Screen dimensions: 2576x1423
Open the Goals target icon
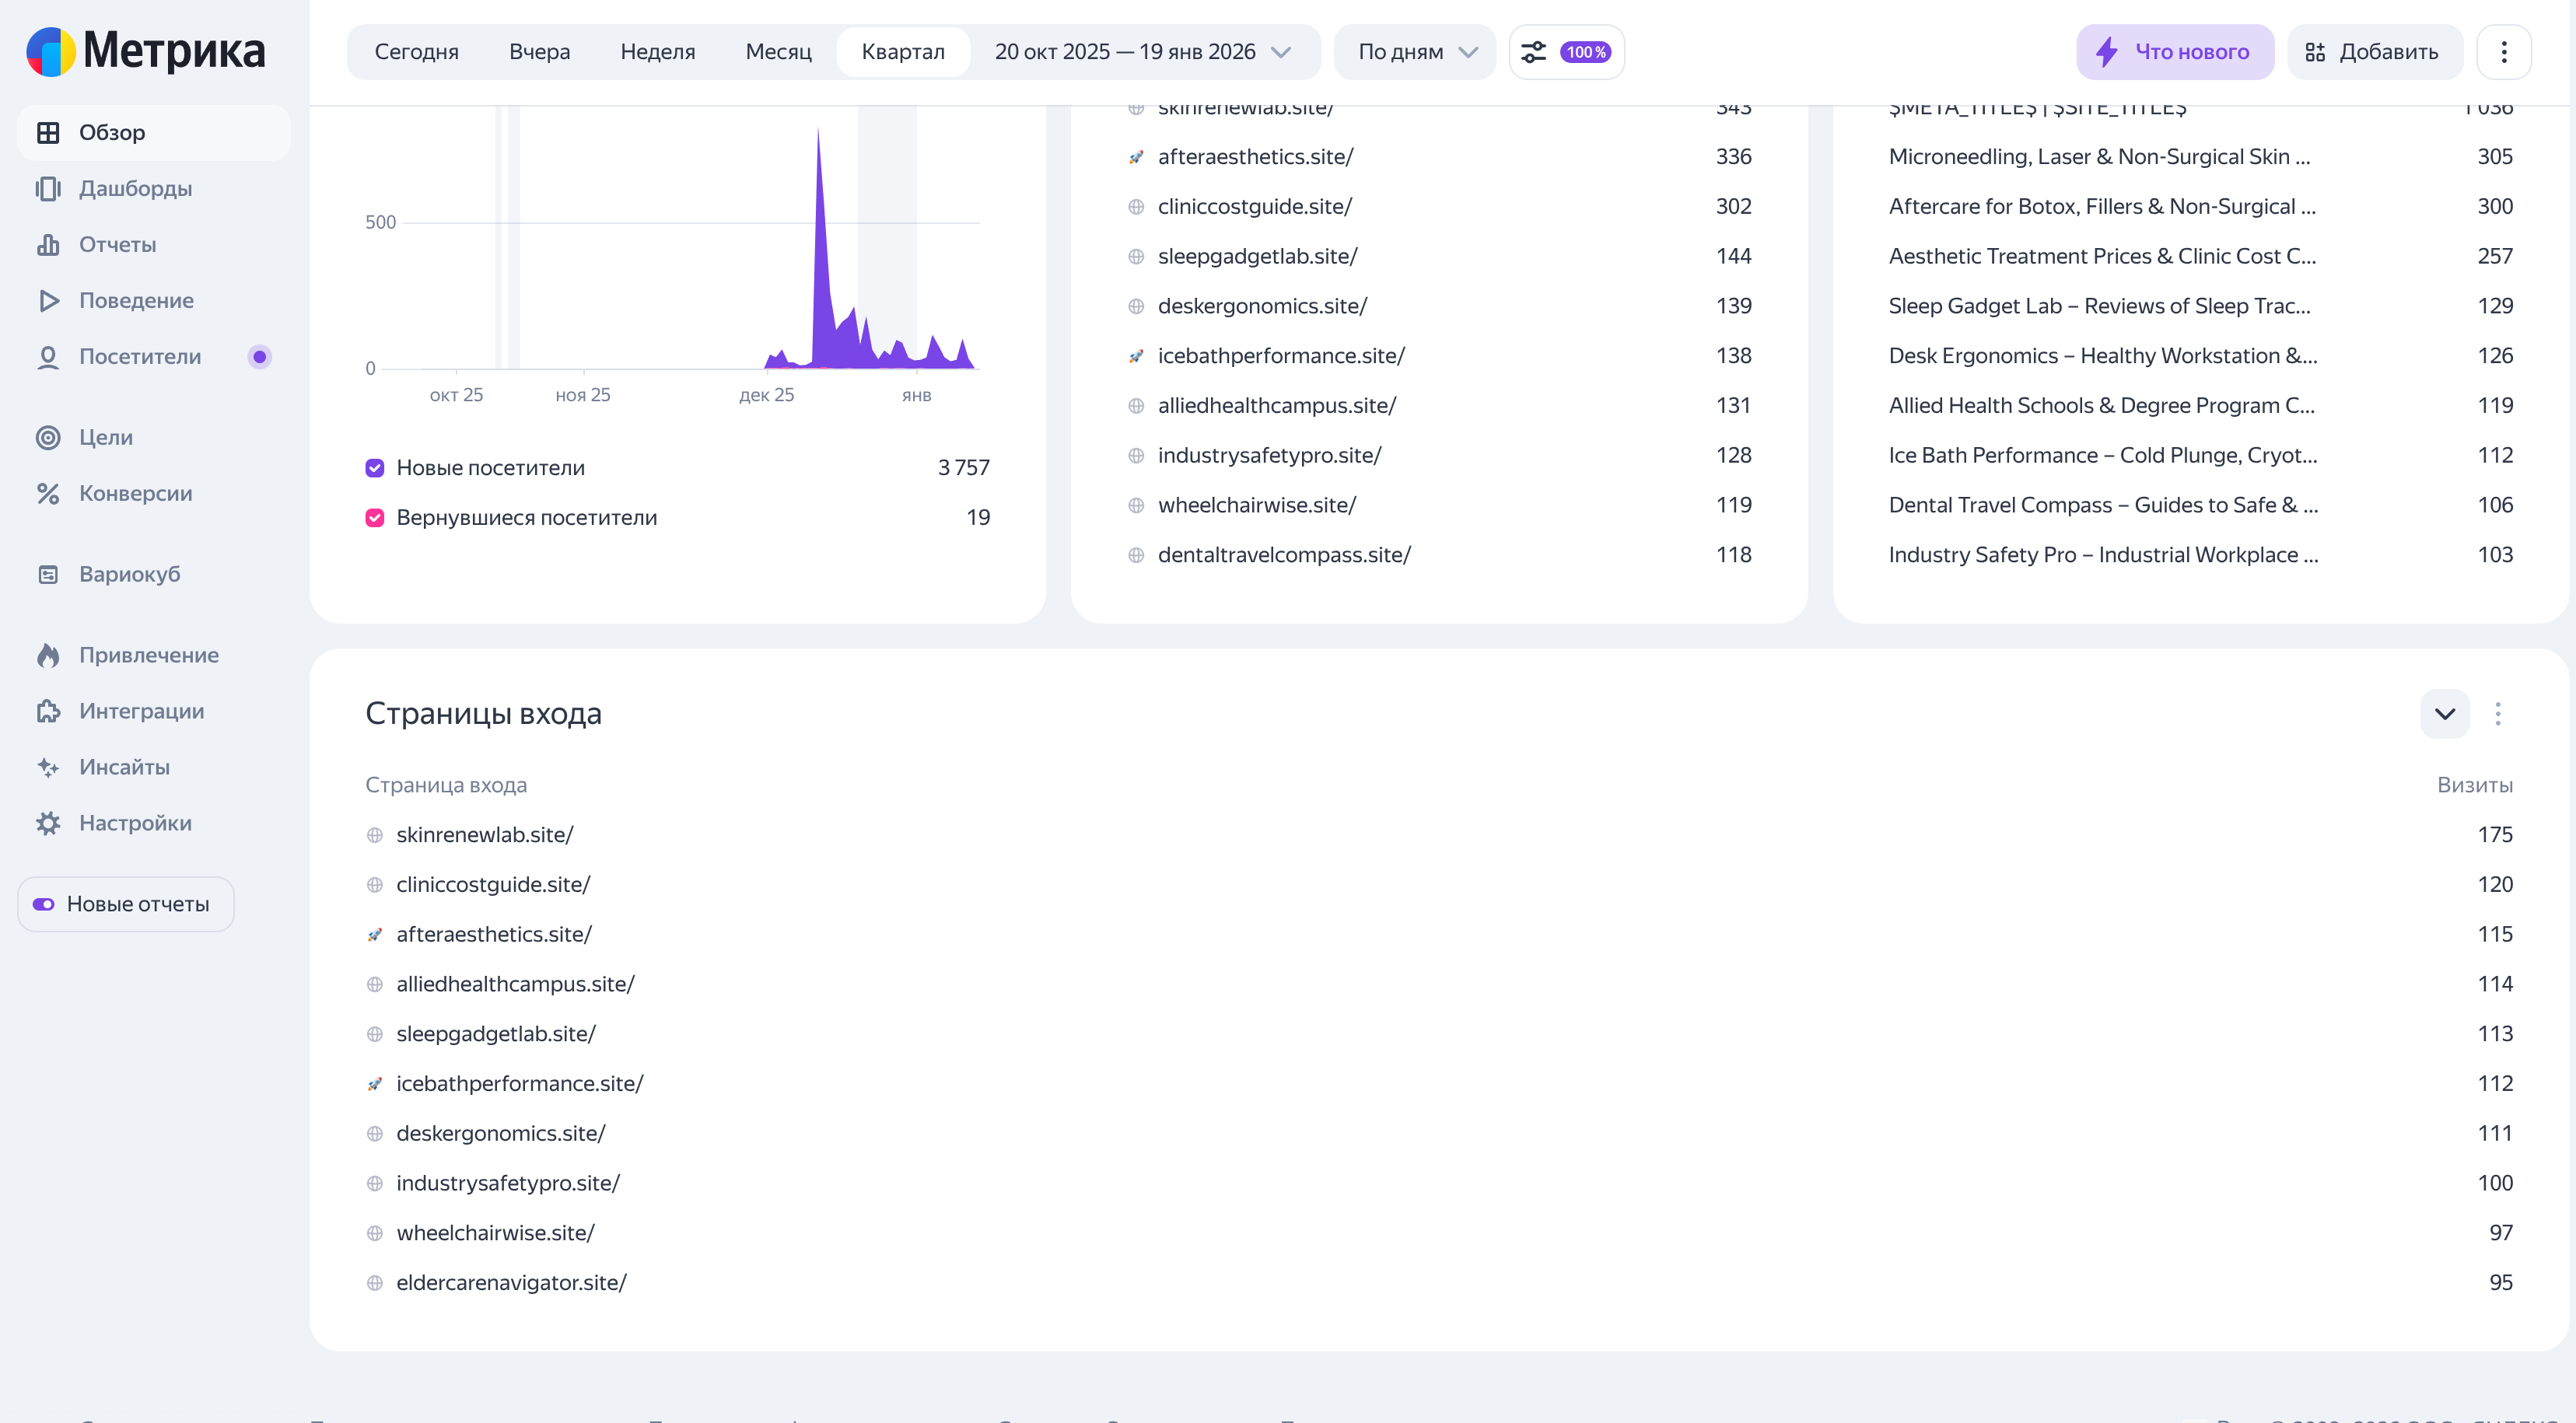47,437
